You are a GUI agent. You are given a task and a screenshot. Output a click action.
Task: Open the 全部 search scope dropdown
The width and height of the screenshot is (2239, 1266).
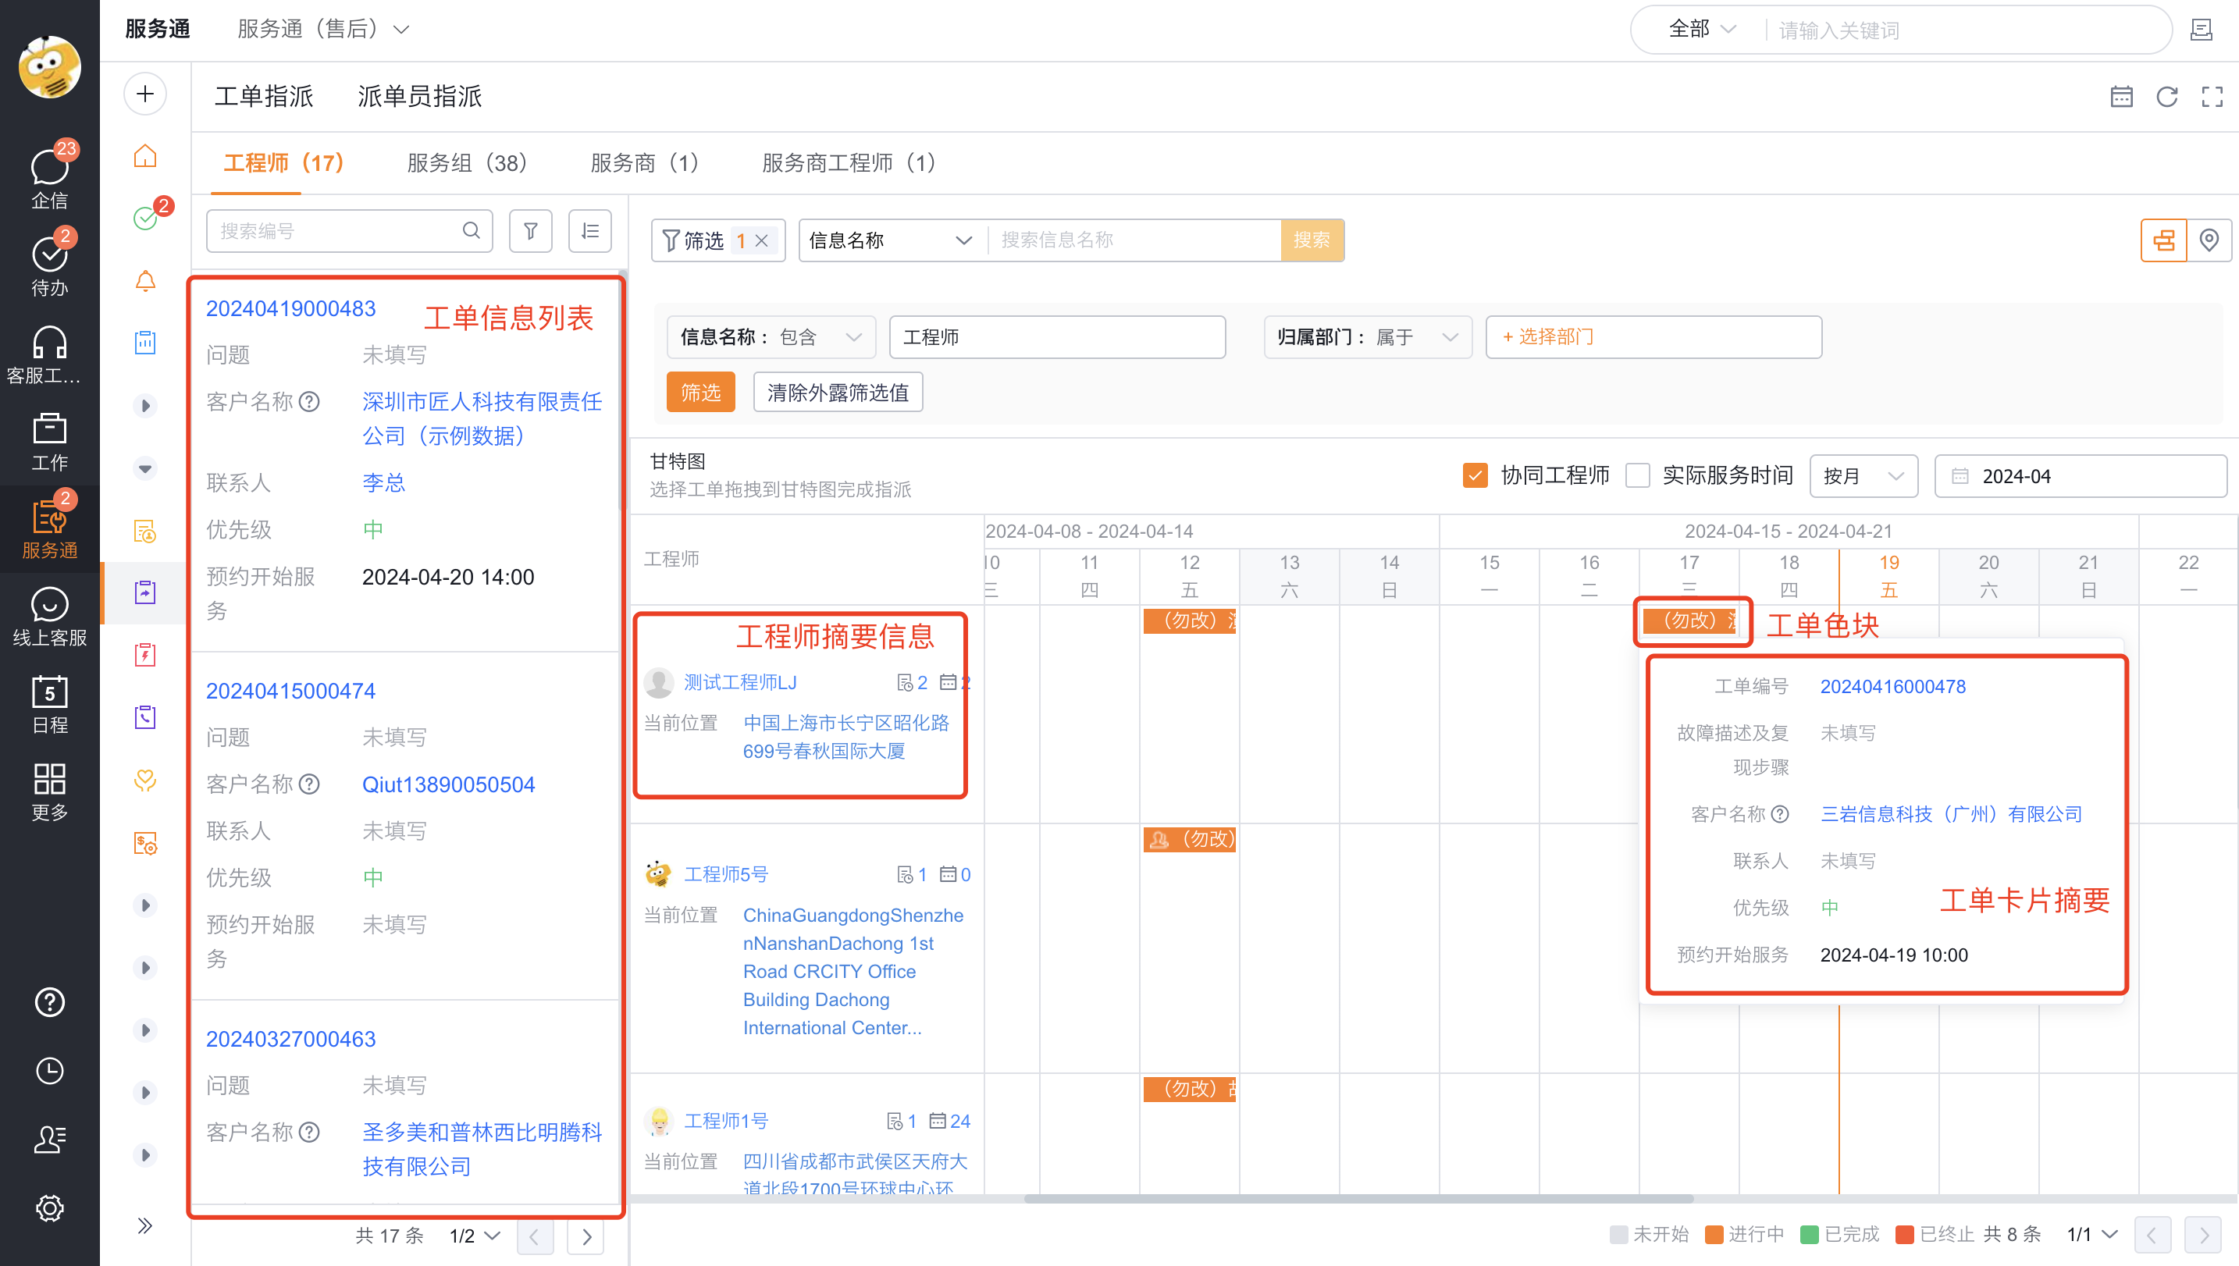[1702, 30]
